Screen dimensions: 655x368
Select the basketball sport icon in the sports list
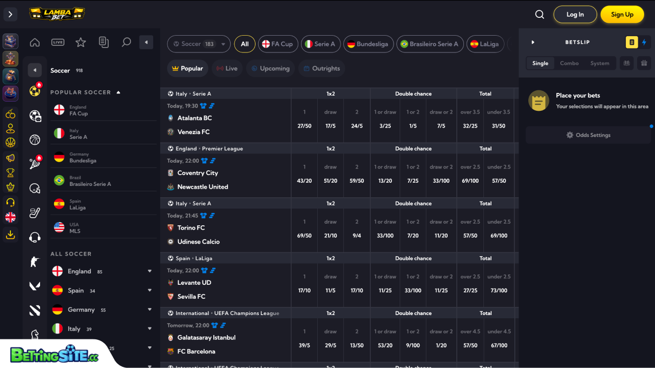35,140
